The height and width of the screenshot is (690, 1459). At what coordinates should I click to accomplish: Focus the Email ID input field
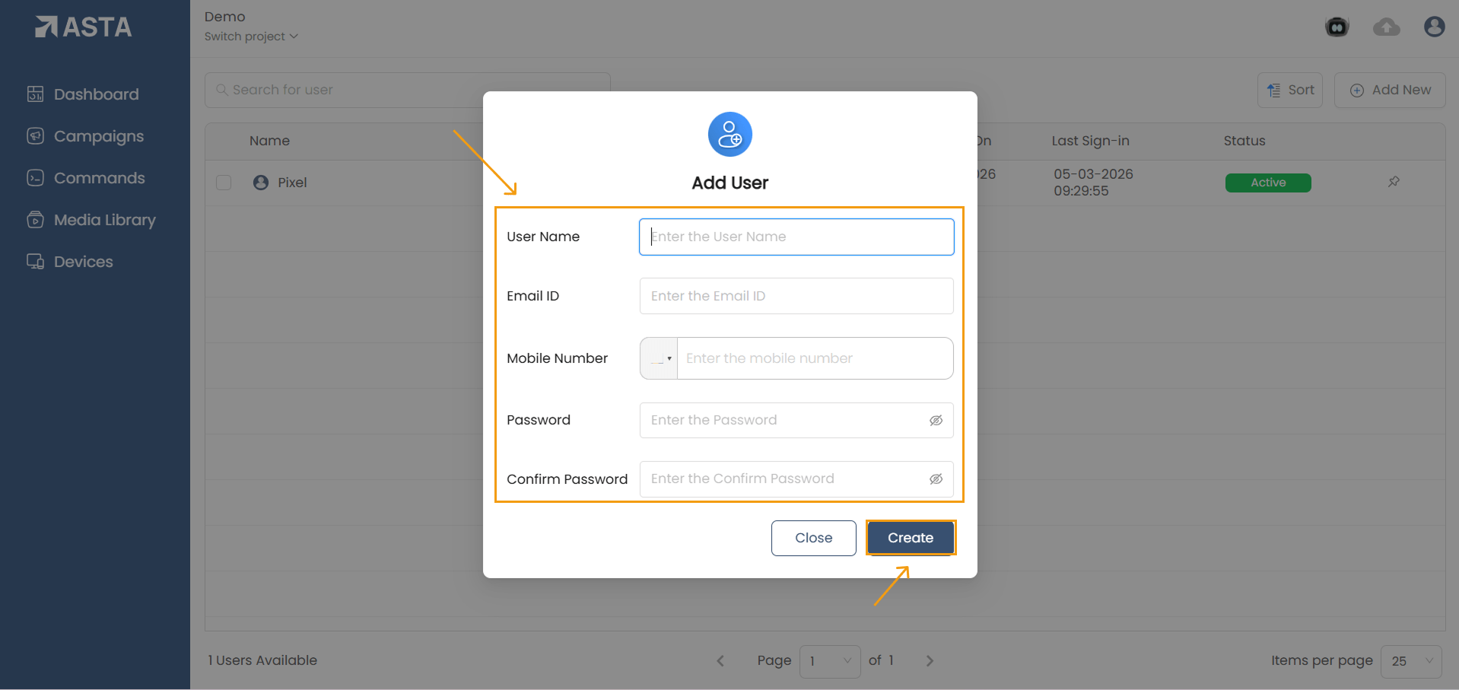tap(796, 296)
